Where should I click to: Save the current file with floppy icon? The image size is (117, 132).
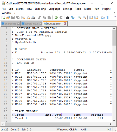click(13, 17)
